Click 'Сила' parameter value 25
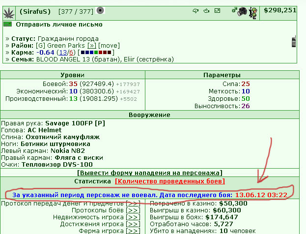Image resolution: width=306 pixels, height=234 pixels. coord(246,84)
